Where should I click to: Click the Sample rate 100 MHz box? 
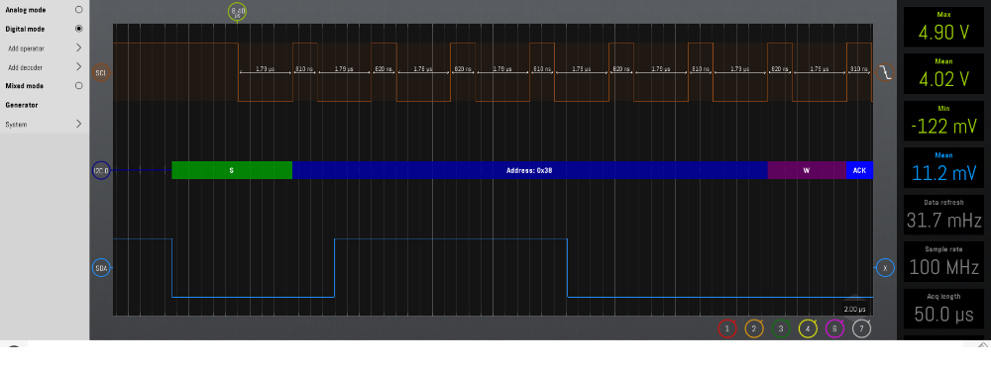pos(943,261)
